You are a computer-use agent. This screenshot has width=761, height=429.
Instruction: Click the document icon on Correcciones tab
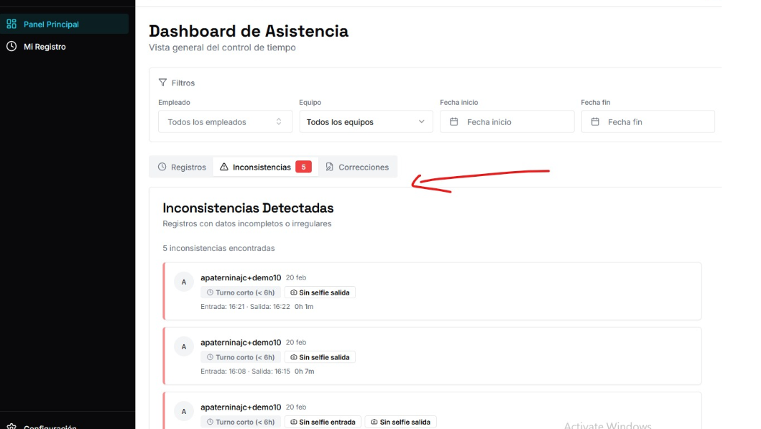click(329, 167)
